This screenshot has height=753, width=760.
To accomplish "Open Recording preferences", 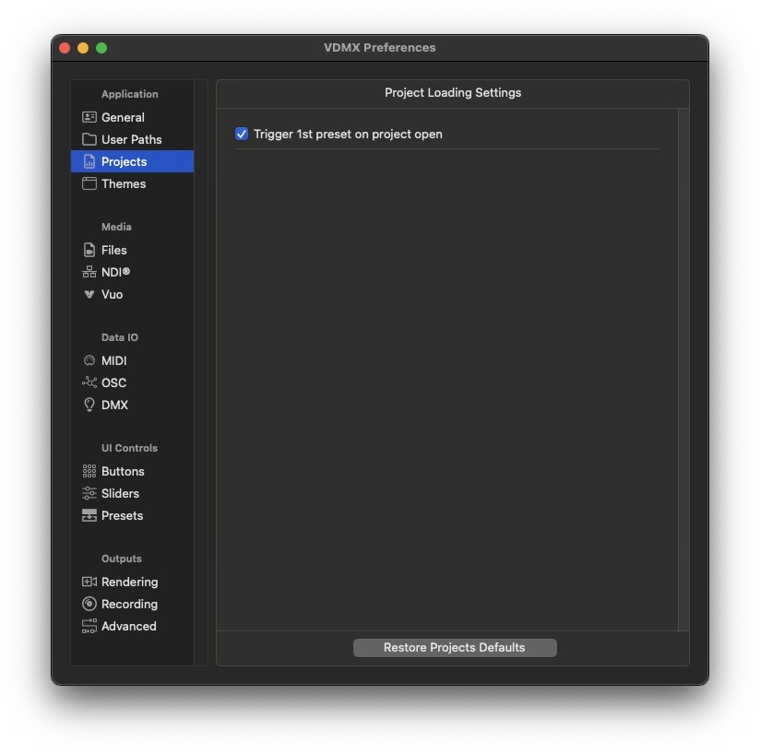I will tap(129, 604).
